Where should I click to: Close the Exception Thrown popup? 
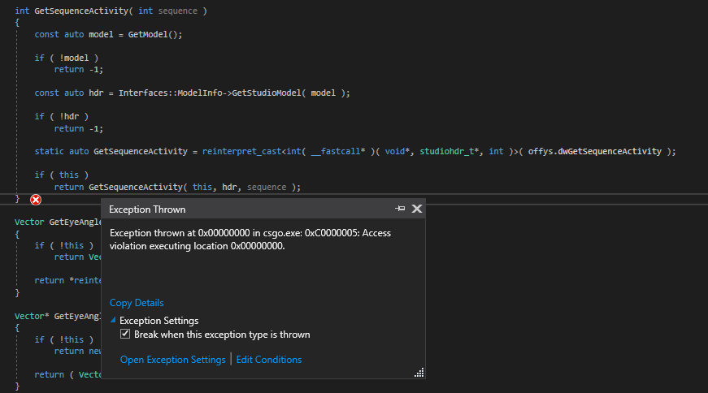(x=417, y=209)
